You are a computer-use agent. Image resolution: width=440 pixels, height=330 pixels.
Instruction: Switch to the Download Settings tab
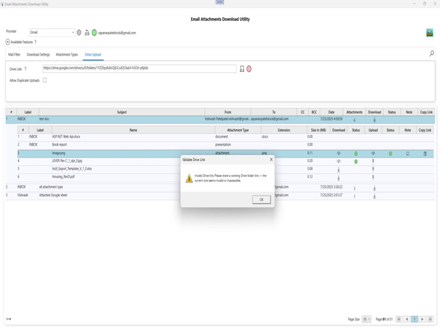[x=38, y=55]
